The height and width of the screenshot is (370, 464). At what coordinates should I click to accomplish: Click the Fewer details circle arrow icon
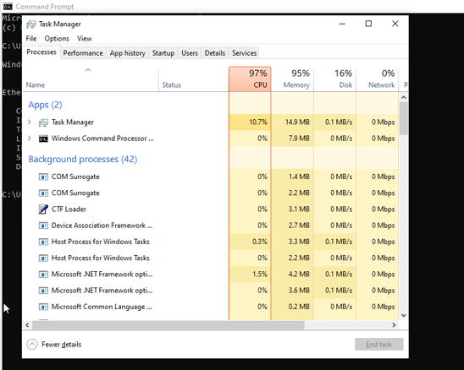[x=32, y=344]
